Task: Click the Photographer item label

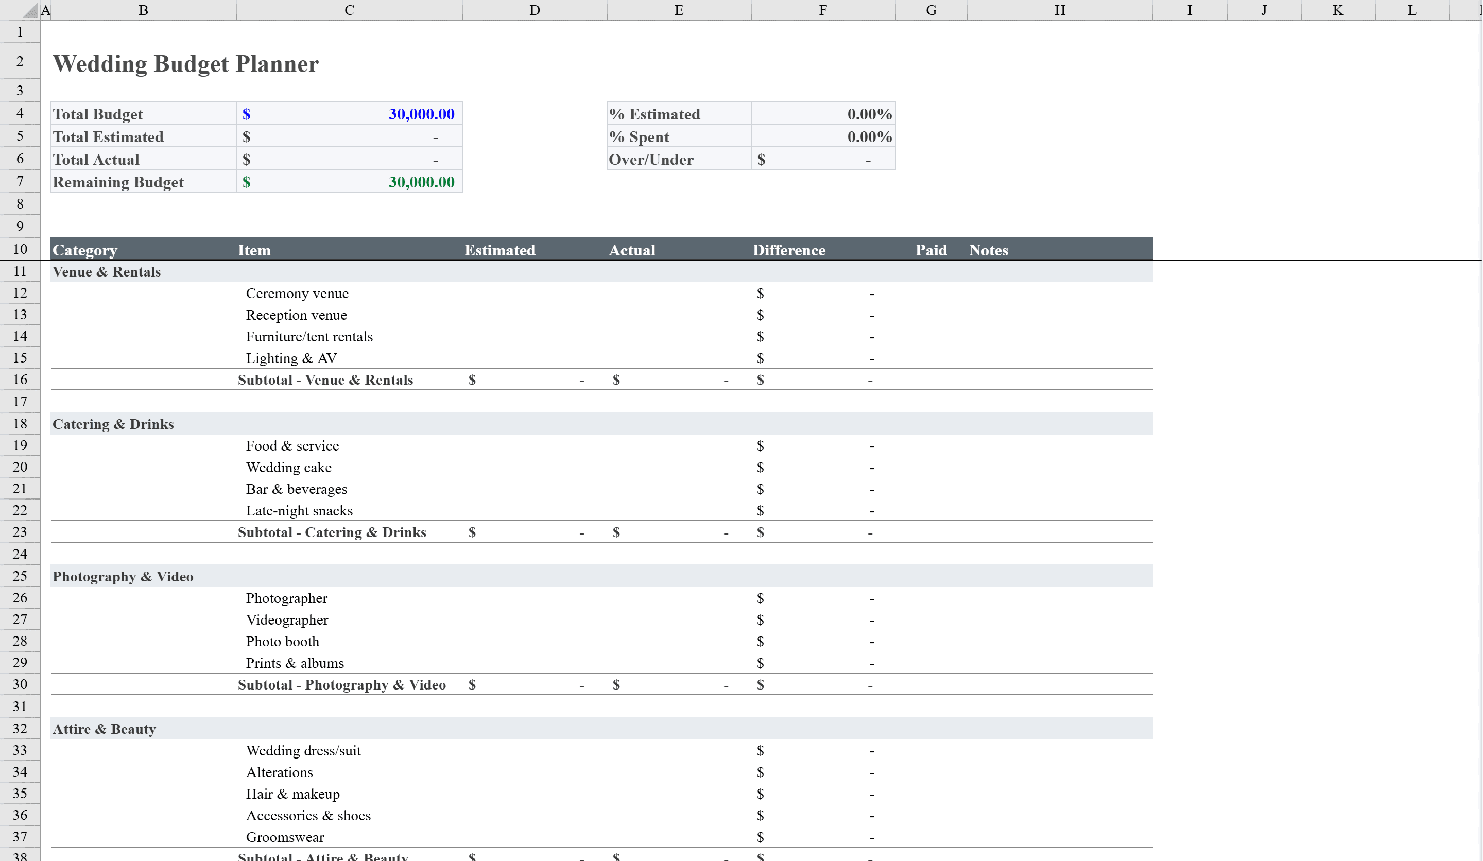Action: click(x=287, y=598)
